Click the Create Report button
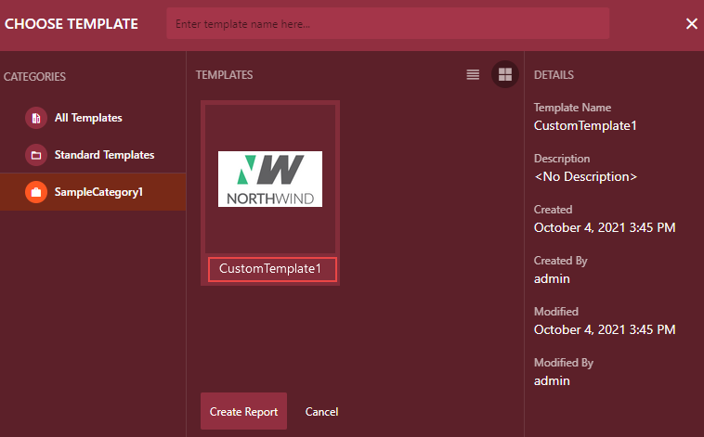704x437 pixels. pyautogui.click(x=243, y=411)
